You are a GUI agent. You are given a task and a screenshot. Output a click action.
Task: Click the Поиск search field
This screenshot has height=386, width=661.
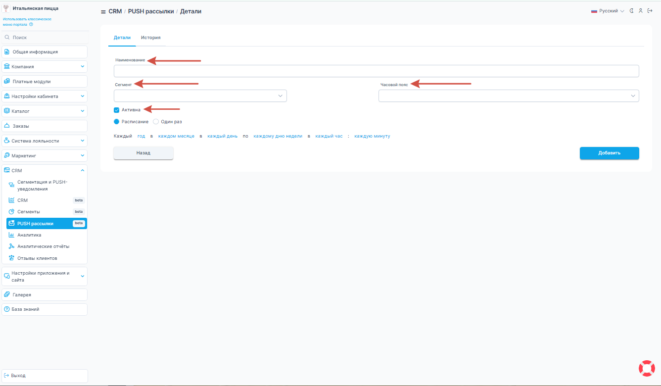pos(45,38)
